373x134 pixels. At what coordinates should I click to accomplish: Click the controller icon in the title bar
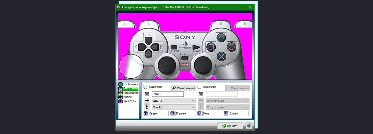click(119, 7)
